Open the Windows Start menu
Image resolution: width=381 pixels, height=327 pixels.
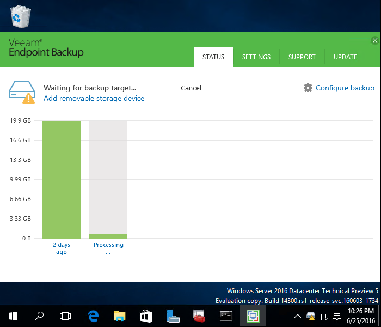click(13, 316)
